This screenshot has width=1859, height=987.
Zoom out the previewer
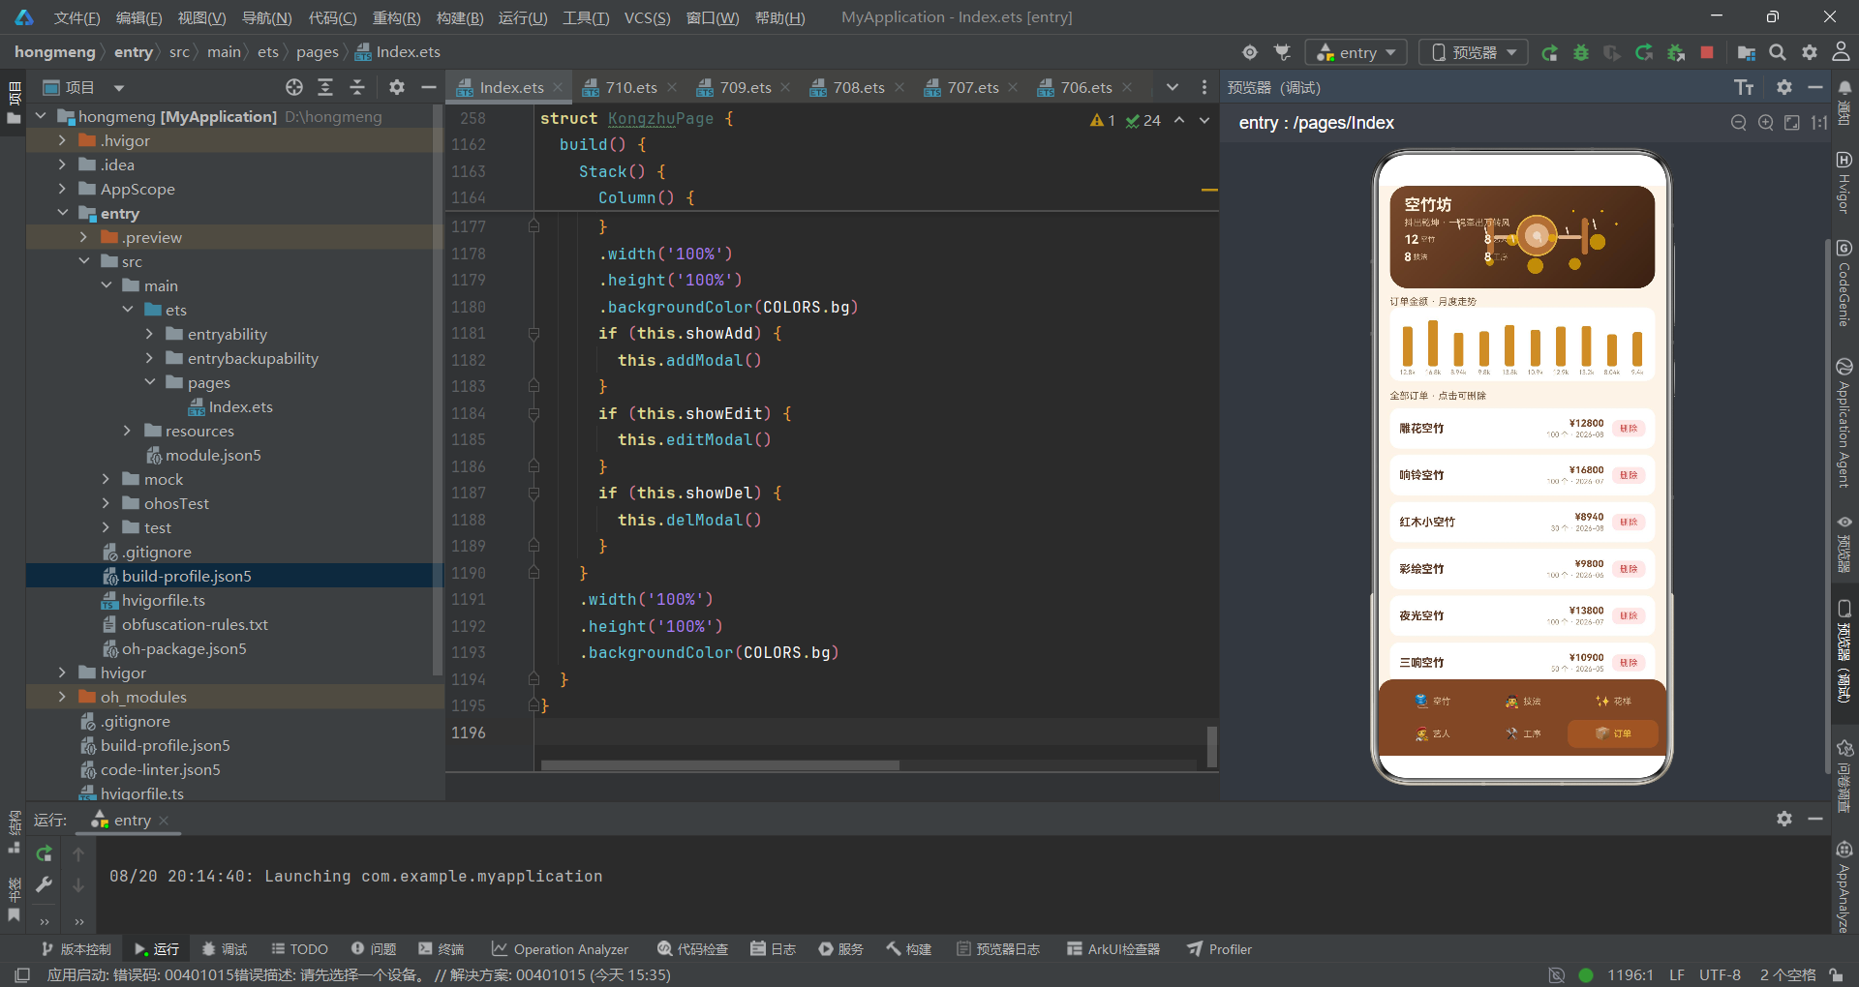click(1739, 123)
